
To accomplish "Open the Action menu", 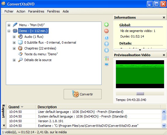I will point(21,11).
